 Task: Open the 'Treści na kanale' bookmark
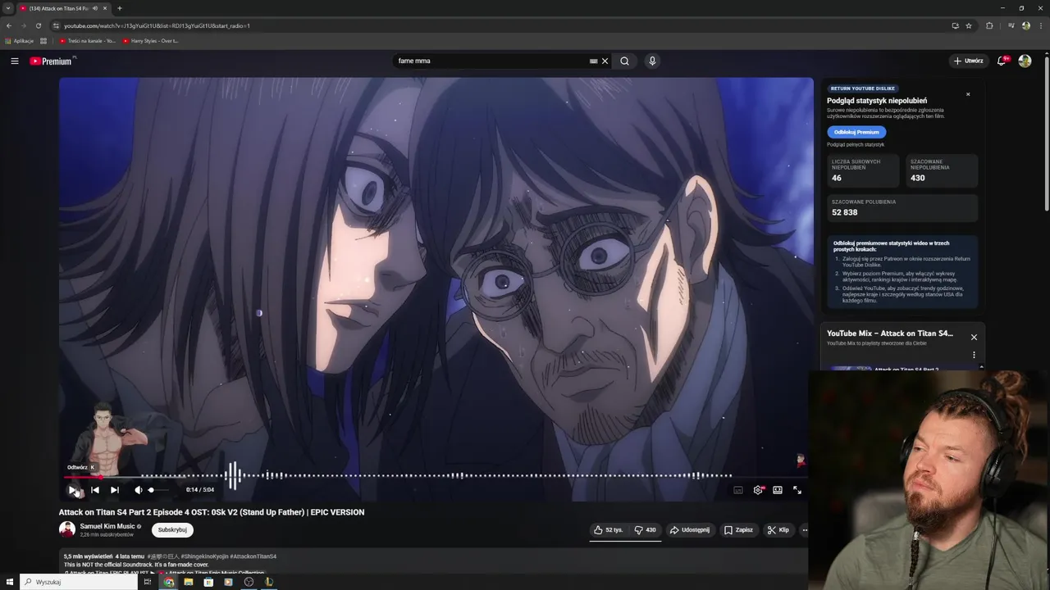pos(88,41)
